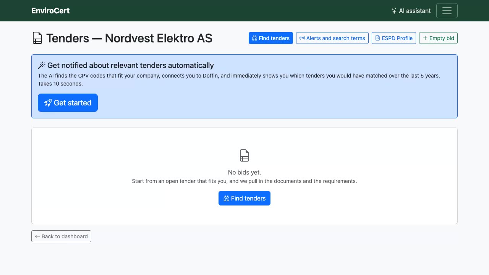Open the AI assistant
The image size is (489, 275).
pyautogui.click(x=411, y=11)
